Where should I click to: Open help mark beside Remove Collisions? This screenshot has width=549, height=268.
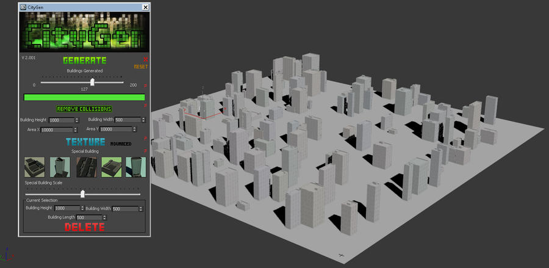(145, 105)
